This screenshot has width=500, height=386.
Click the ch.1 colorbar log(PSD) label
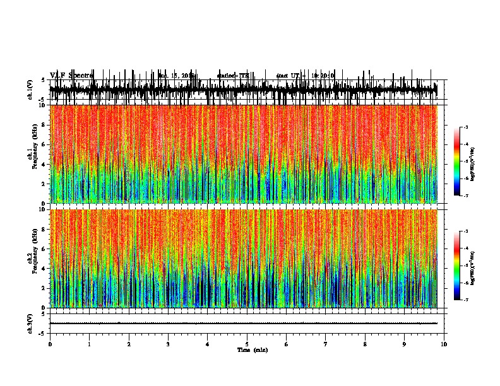pos(472,164)
